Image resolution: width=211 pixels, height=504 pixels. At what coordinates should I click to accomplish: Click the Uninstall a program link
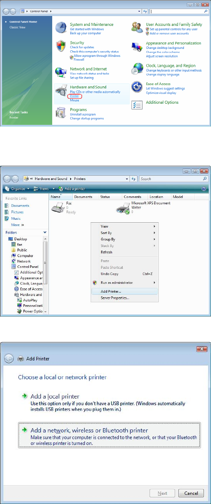(83, 114)
